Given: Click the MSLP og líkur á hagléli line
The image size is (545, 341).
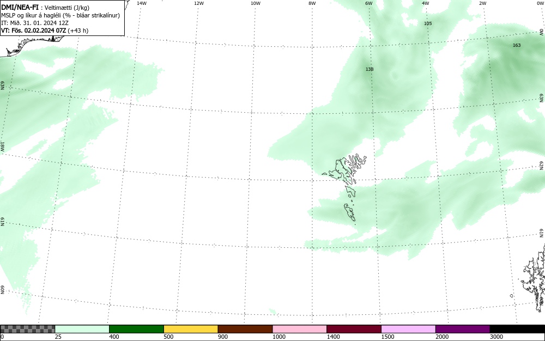Looking at the screenshot, I should 60,15.
